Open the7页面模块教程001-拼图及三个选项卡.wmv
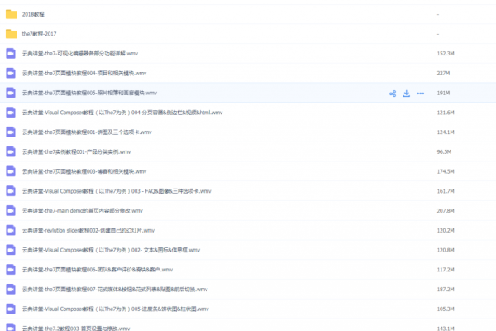Screen dimensions: 496x331 pyautogui.click(x=83, y=132)
